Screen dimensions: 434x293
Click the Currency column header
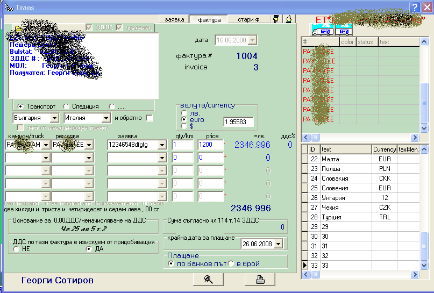point(385,149)
